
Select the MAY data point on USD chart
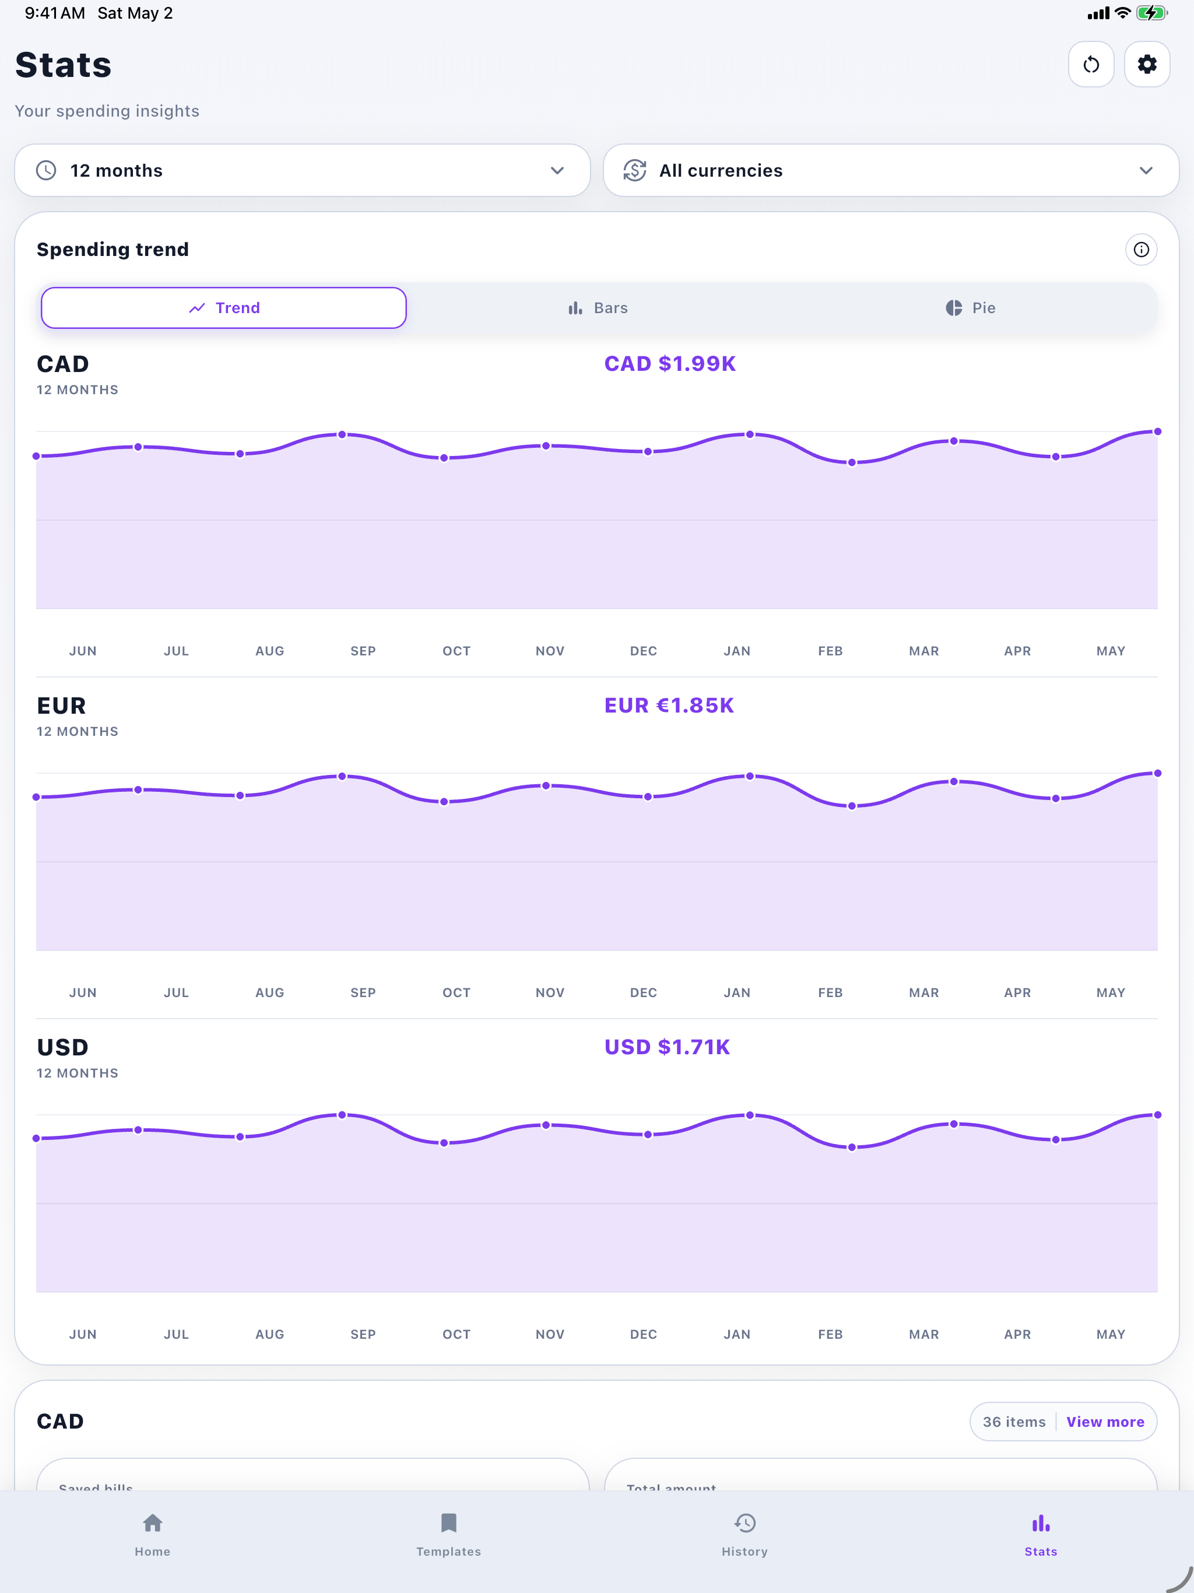1157,1115
